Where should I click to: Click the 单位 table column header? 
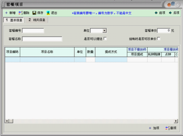click(80, 52)
